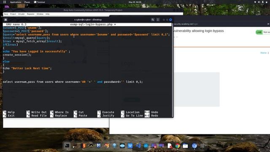Open the Window menu in Burp Suite

[40, 14]
